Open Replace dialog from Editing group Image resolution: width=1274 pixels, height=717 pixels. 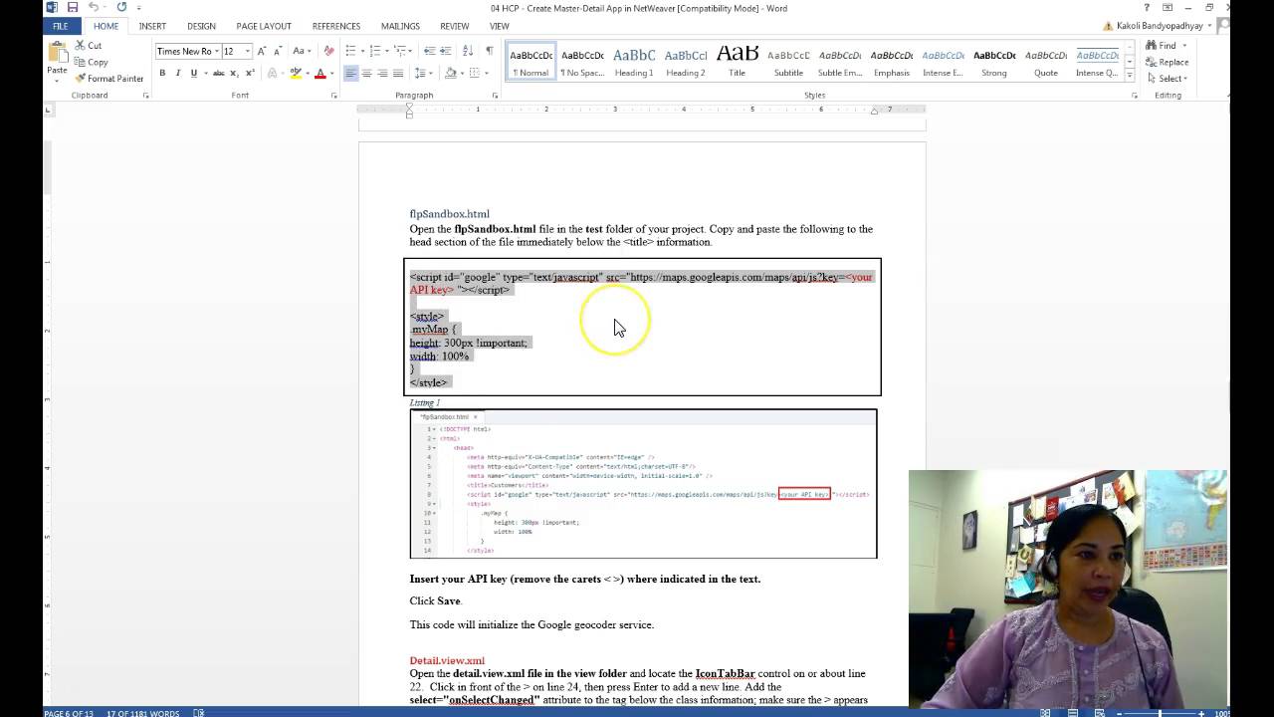(1167, 62)
